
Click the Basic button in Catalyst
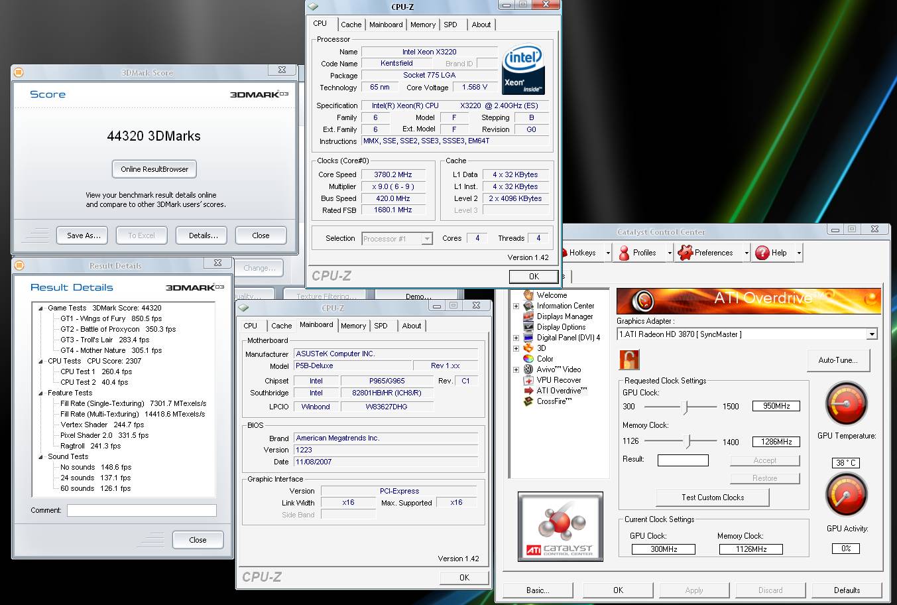coord(538,590)
